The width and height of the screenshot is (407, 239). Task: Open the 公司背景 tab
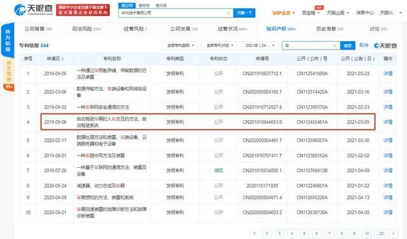coord(38,29)
